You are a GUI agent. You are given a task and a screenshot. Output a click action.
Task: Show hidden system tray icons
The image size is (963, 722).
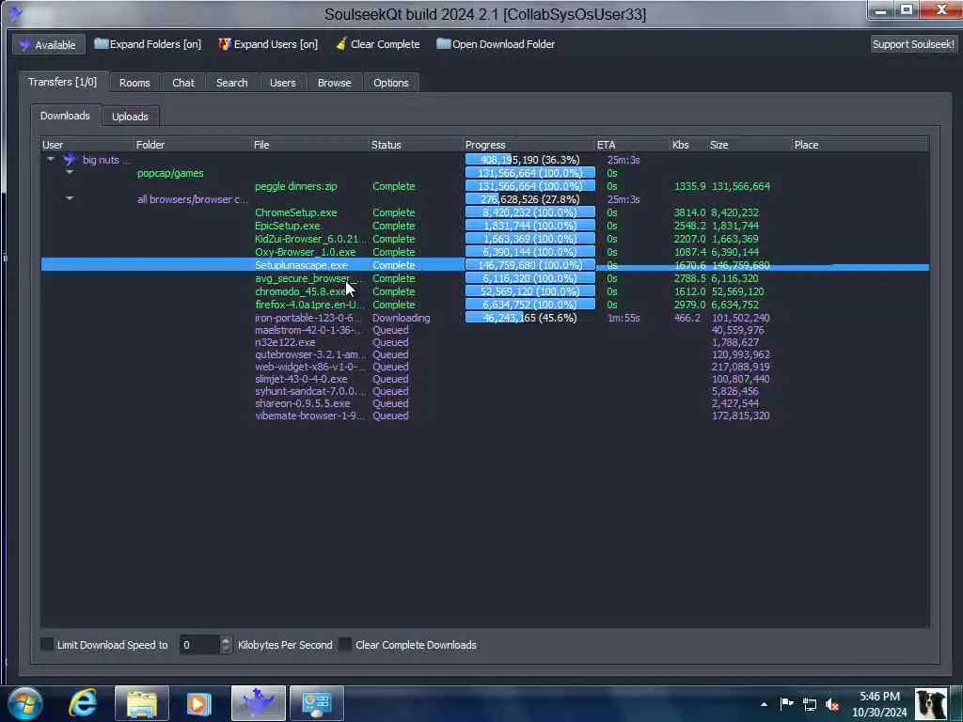[x=764, y=704]
